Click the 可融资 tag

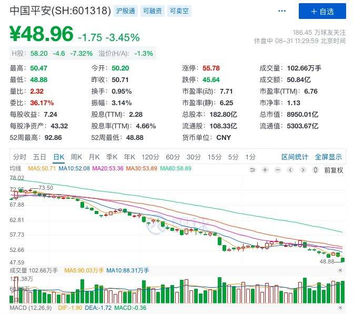[153, 11]
